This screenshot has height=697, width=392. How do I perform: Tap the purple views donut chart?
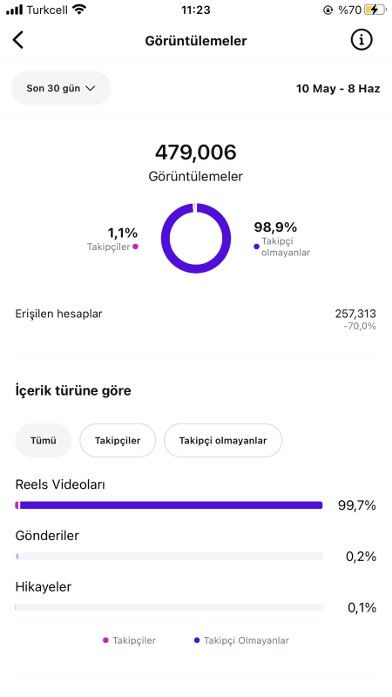point(196,238)
